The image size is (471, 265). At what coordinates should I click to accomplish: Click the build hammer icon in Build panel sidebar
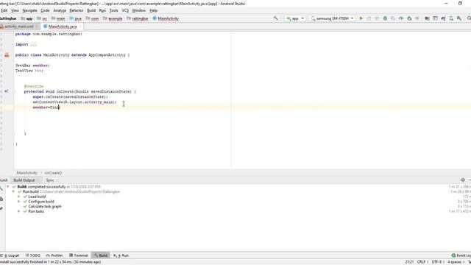coord(1,188)
